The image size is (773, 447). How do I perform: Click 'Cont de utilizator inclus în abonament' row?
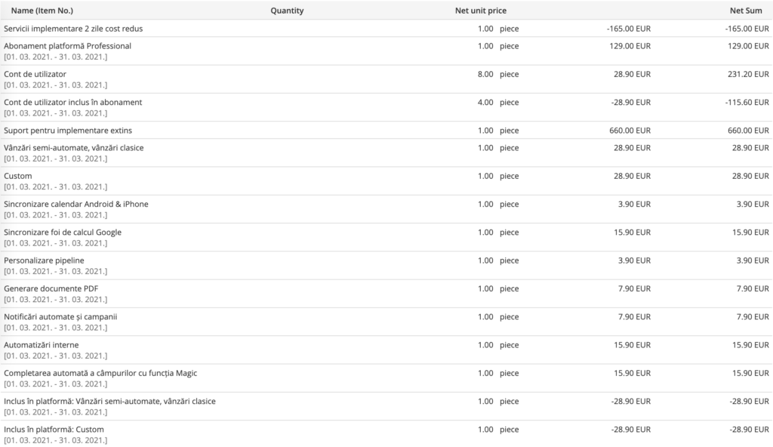[72, 102]
